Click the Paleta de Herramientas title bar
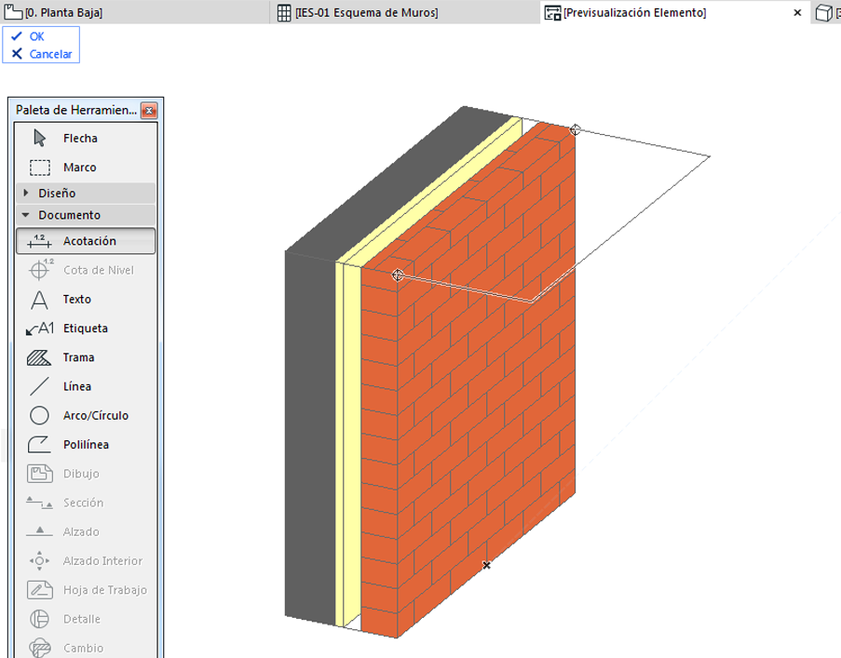Screen dimensions: 841x658 pyautogui.click(x=76, y=110)
